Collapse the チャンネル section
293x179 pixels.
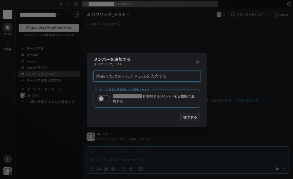coord(23,49)
